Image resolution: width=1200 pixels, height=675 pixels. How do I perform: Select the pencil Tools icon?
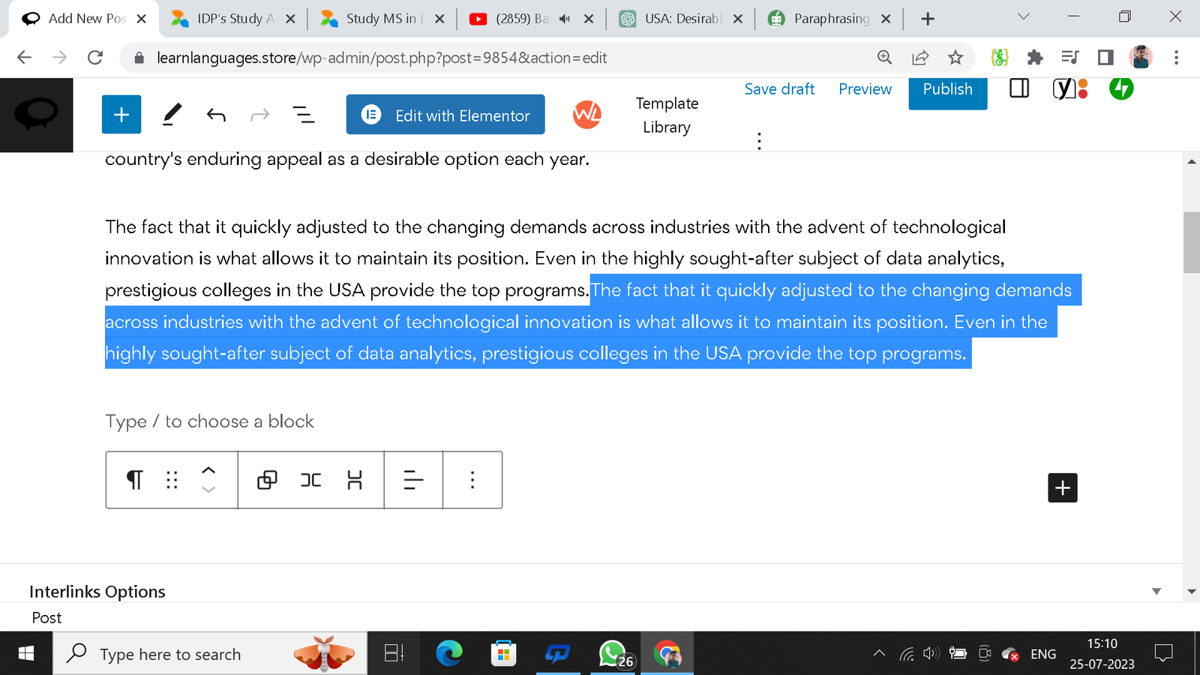[172, 115]
